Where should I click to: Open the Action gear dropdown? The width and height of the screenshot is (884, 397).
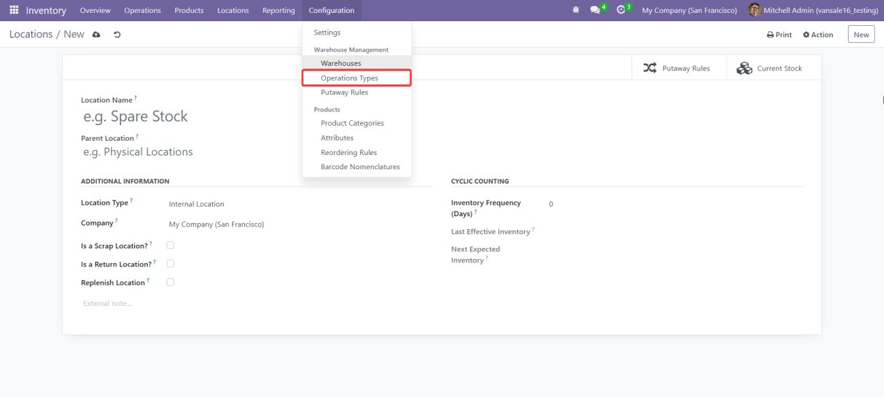point(817,35)
